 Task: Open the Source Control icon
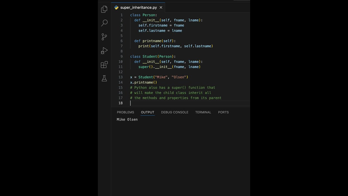[104, 37]
